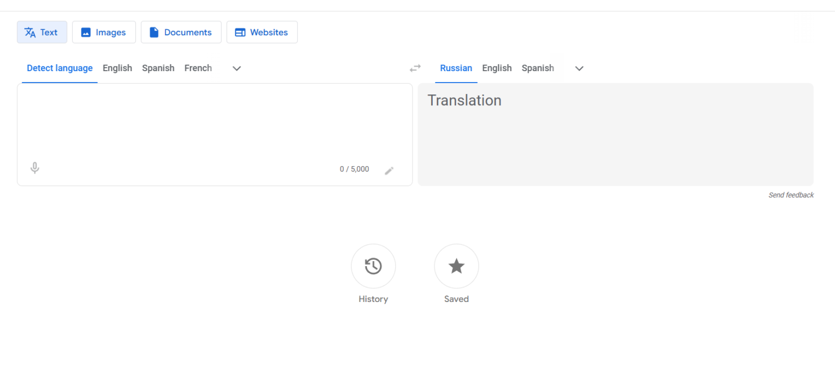Click the pencil handwriting input icon

(389, 171)
